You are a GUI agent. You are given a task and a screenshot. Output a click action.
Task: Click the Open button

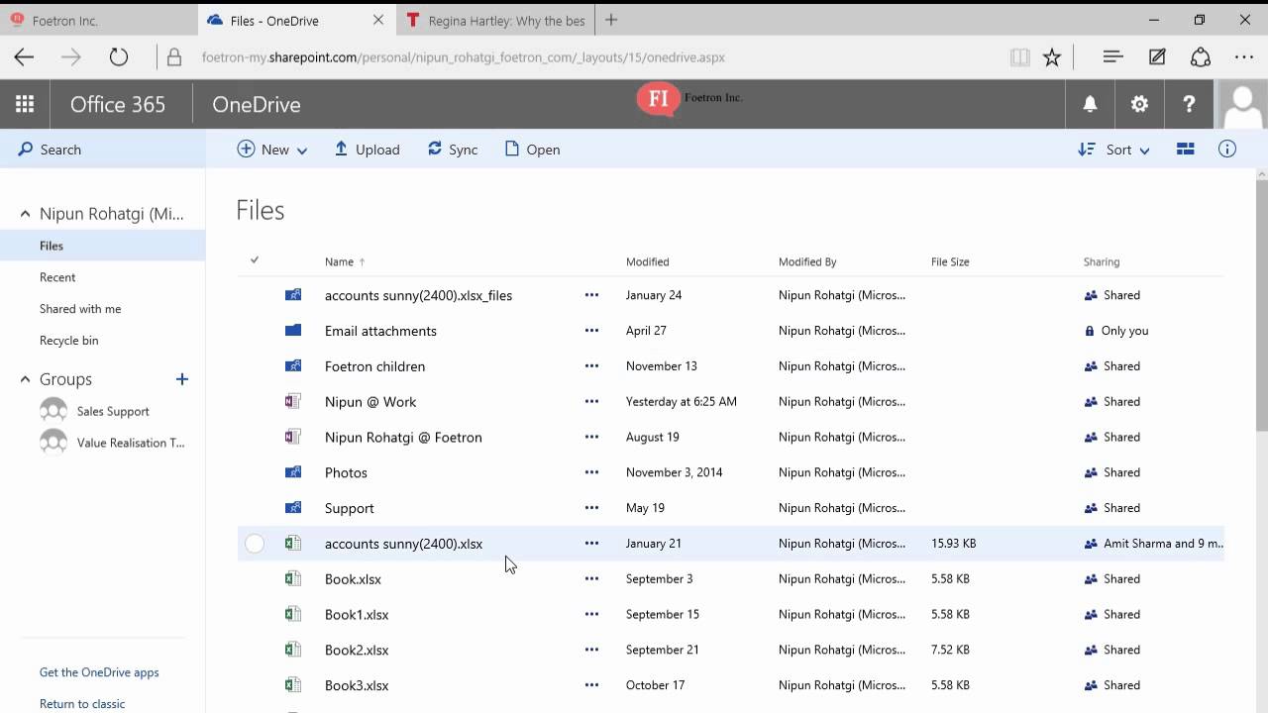(x=532, y=150)
